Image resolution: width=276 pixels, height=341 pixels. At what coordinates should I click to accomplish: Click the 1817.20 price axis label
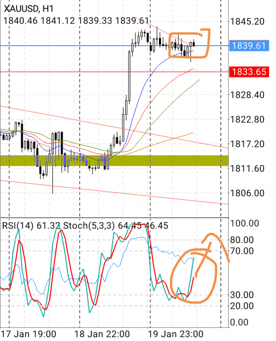(247, 144)
